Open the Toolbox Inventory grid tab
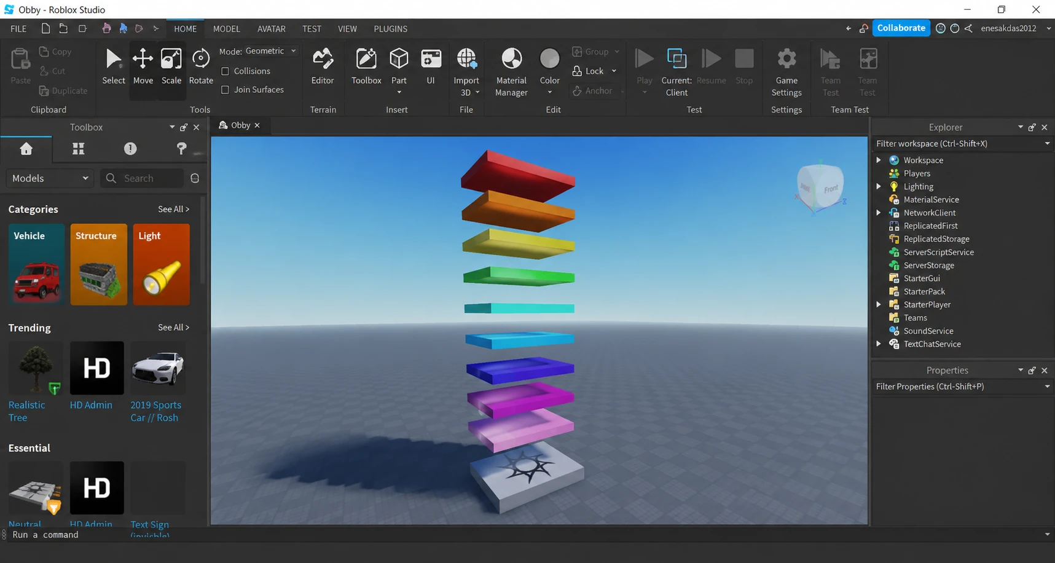This screenshot has width=1055, height=563. point(78,149)
